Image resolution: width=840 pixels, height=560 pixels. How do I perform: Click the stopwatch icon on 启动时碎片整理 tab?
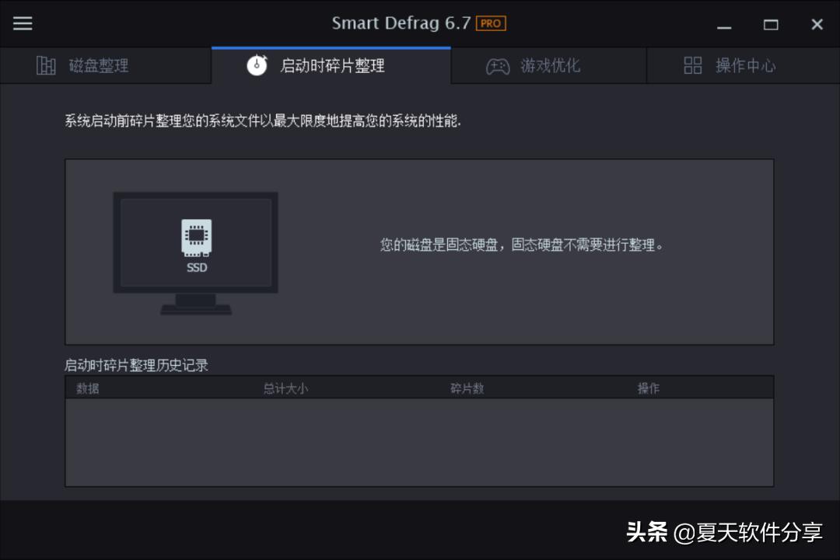tap(257, 66)
